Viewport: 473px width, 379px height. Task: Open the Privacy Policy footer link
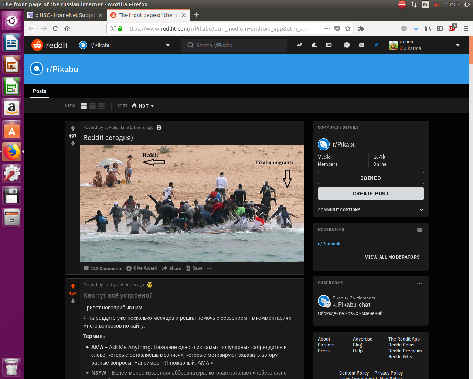tap(388, 373)
